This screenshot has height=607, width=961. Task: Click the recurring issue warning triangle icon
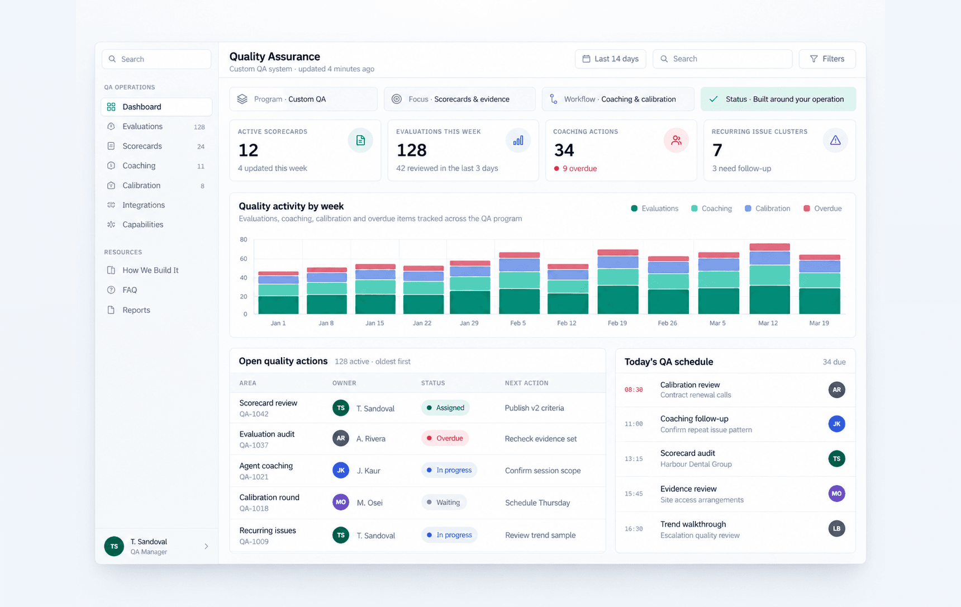point(835,140)
